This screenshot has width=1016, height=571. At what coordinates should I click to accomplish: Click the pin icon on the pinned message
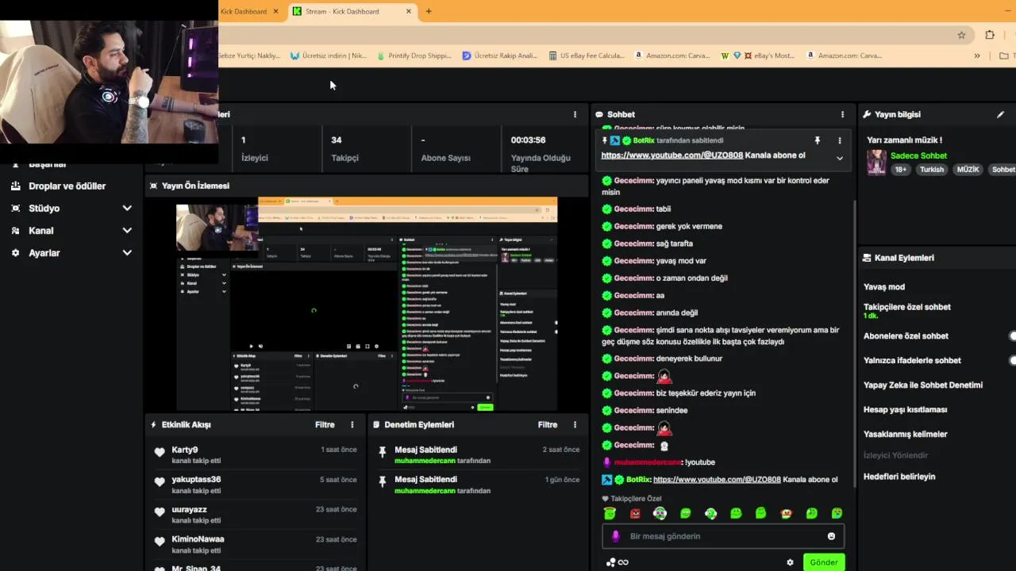[x=817, y=140]
